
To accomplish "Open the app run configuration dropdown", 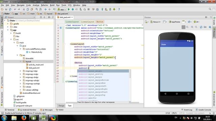I will [x=62, y=9].
